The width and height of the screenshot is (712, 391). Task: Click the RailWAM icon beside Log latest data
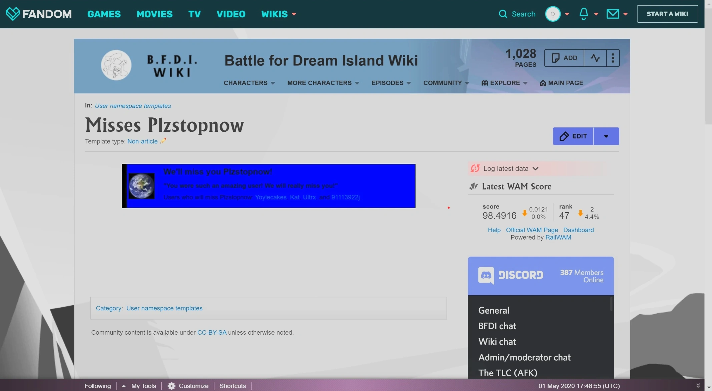tap(475, 168)
